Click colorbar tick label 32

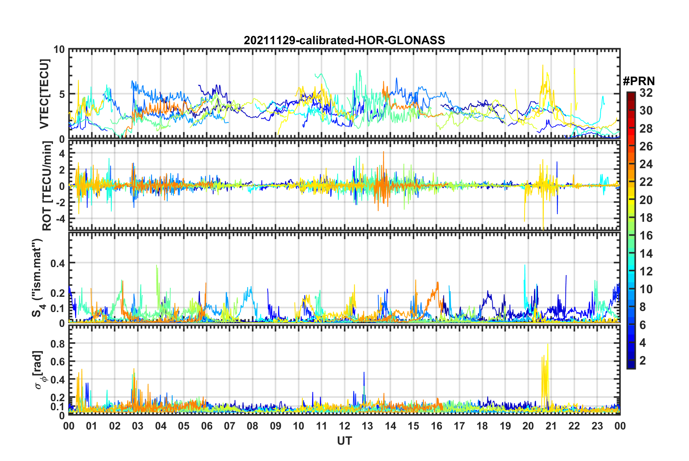click(646, 93)
